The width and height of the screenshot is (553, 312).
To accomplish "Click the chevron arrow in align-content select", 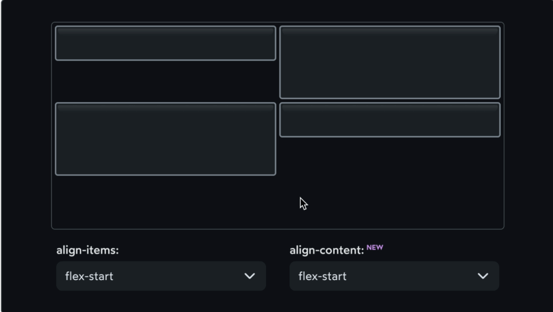I will coord(483,276).
